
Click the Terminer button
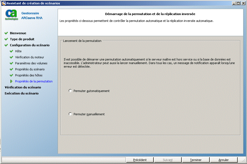click(195, 160)
